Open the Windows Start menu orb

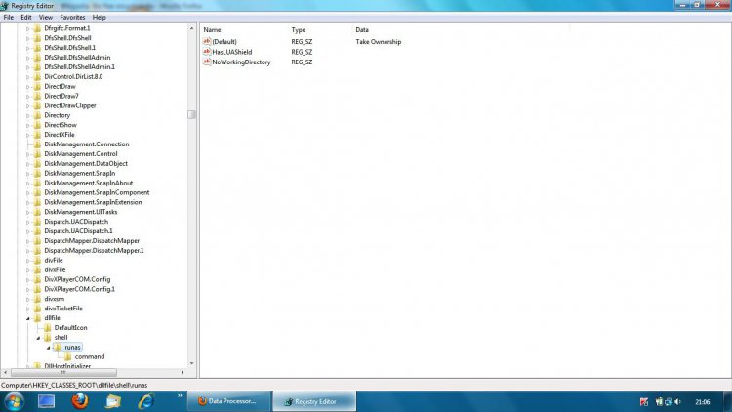point(15,400)
